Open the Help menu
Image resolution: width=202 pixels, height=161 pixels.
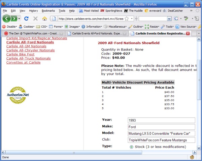(72, 11)
